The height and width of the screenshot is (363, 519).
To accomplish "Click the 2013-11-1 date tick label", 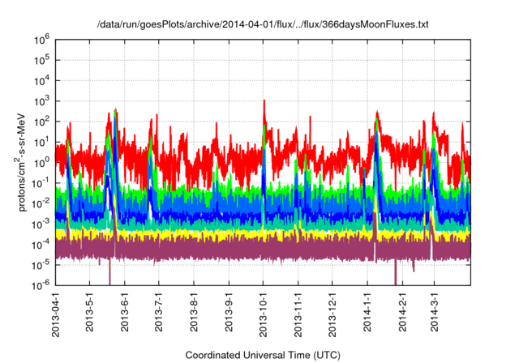I will 298,314.
